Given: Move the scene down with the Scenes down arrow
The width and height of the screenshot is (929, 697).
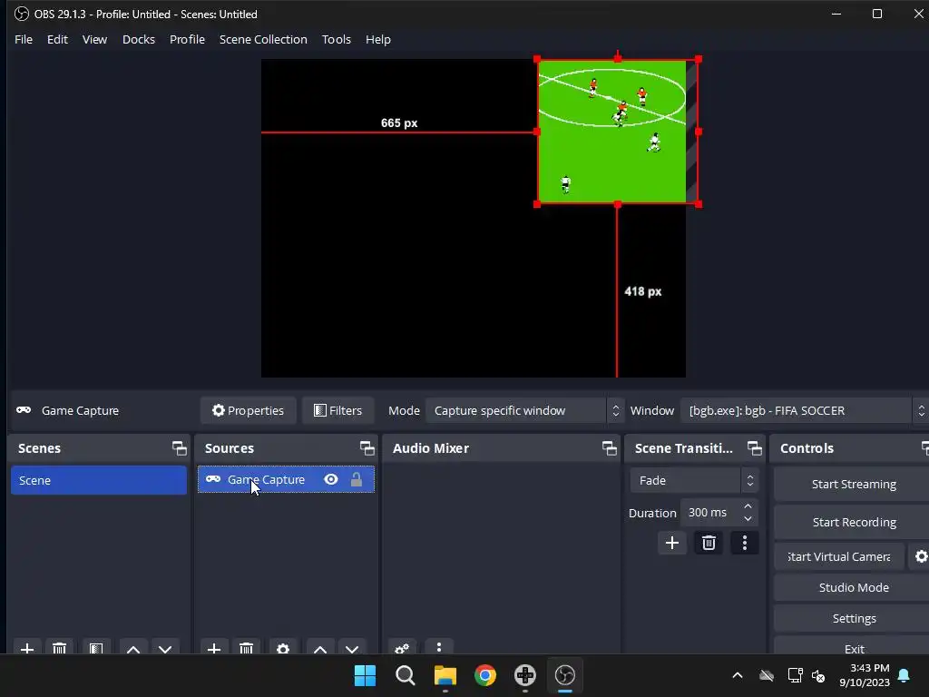Looking at the screenshot, I should 165,648.
